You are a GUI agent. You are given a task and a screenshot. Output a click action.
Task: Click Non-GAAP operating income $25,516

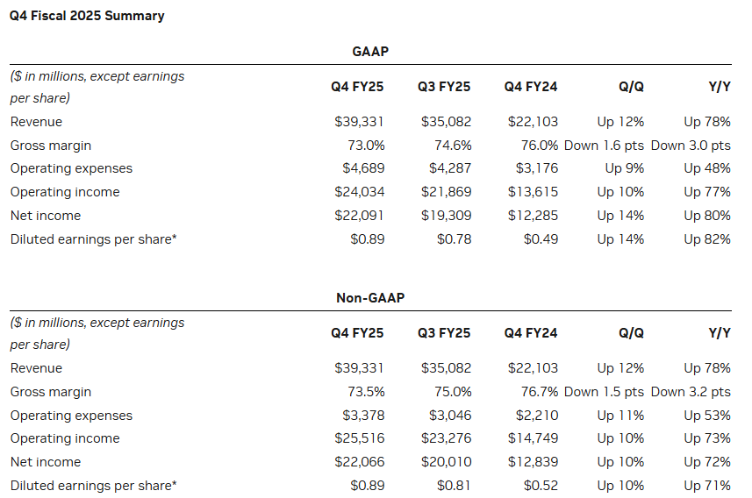pyautogui.click(x=359, y=438)
